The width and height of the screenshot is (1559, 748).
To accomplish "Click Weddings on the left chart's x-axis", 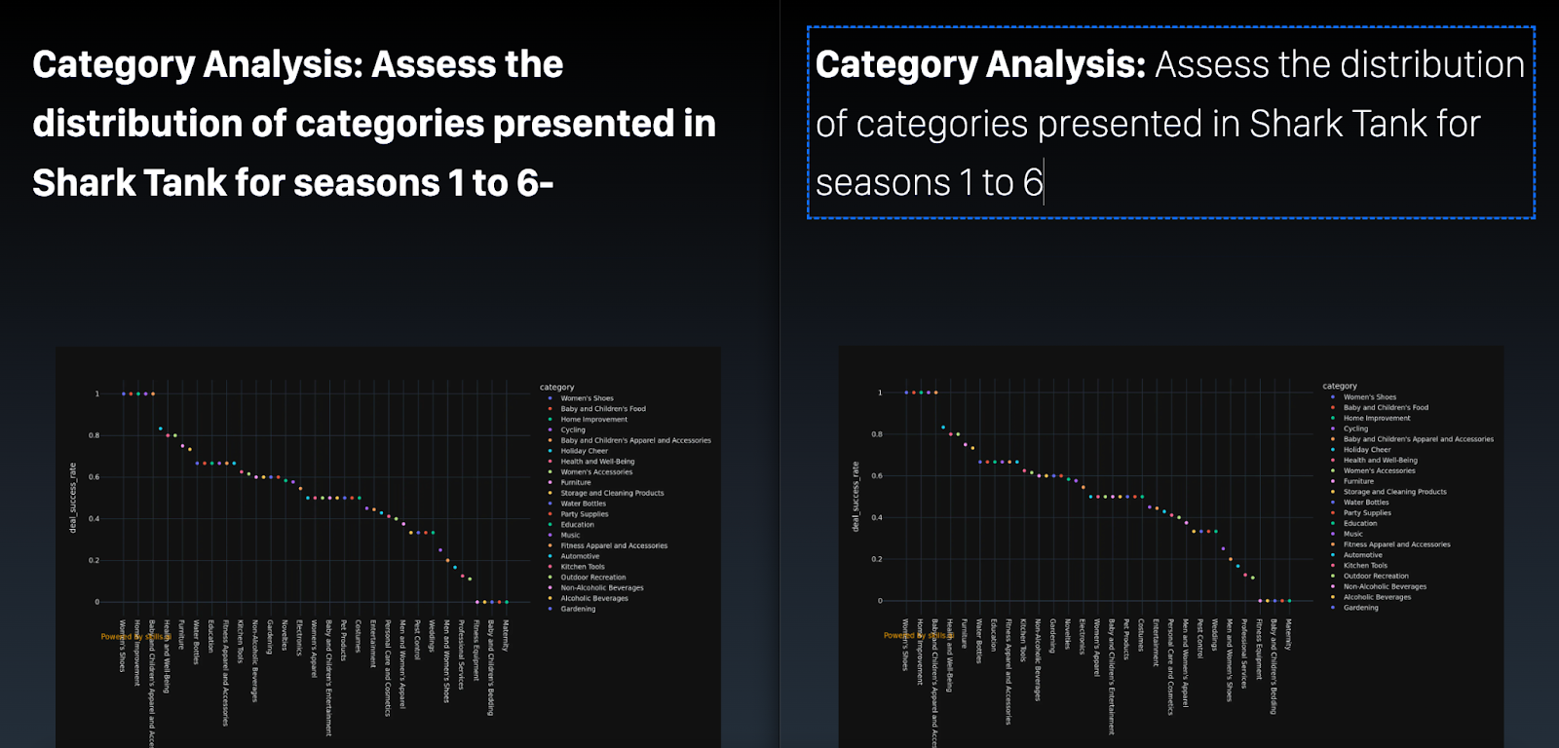I will pos(432,636).
